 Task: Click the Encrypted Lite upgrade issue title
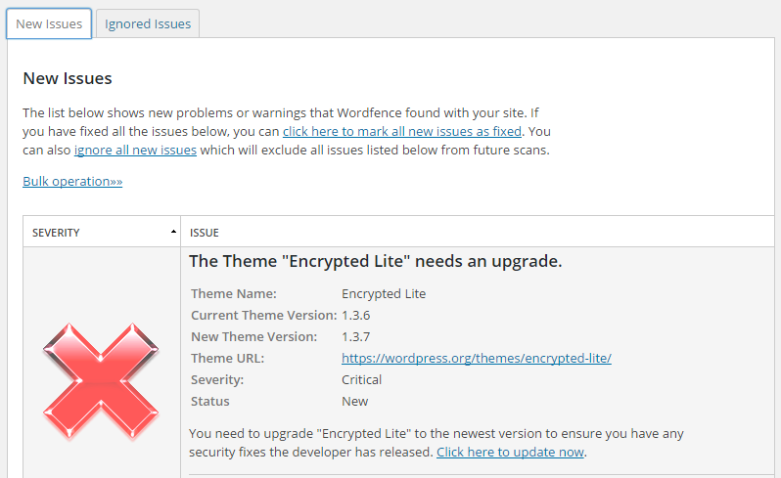(x=376, y=261)
